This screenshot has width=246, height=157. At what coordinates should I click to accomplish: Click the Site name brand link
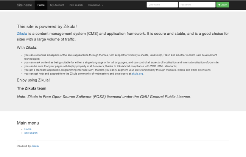coord(24,5)
